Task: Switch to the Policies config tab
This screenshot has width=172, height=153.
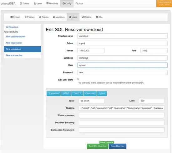Action: [x=30, y=17]
